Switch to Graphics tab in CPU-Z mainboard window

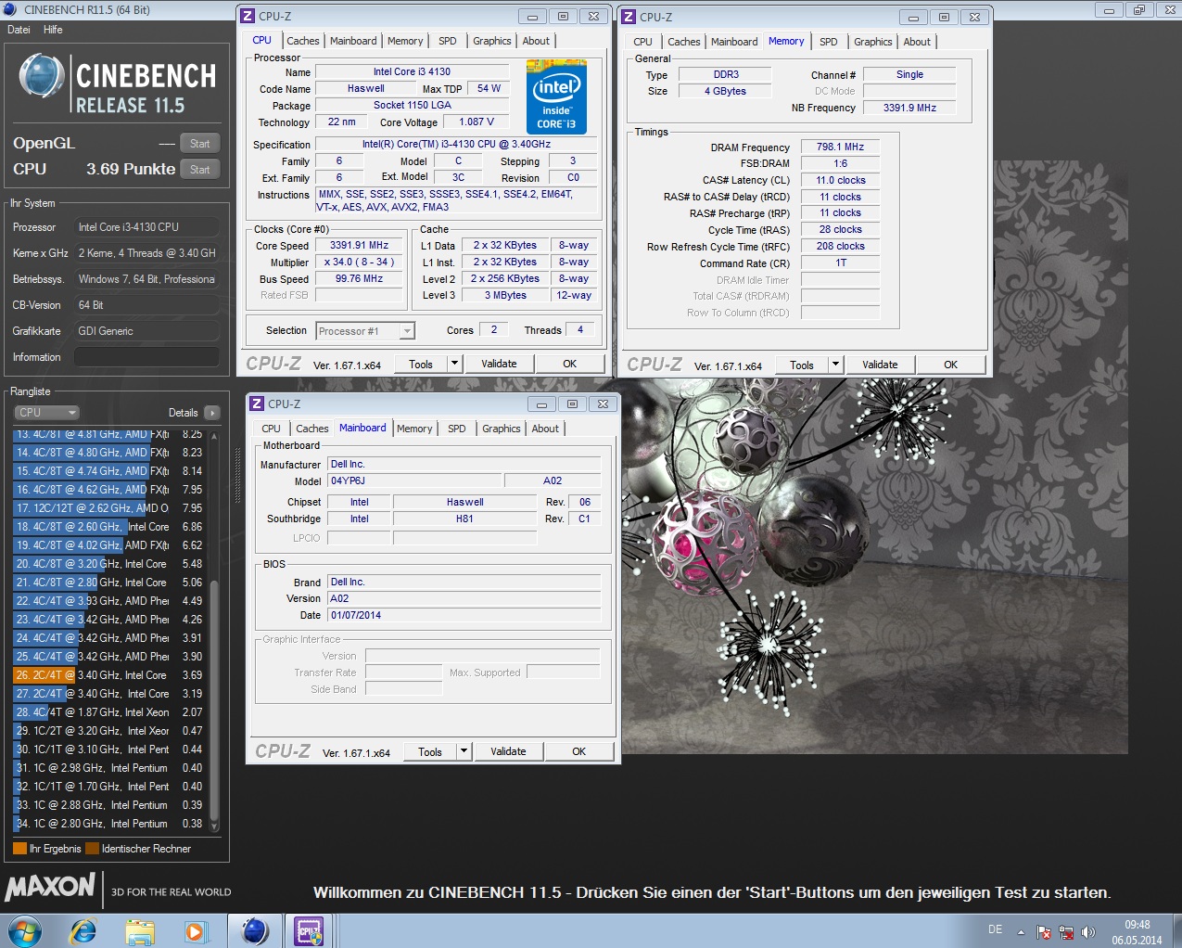coord(501,429)
